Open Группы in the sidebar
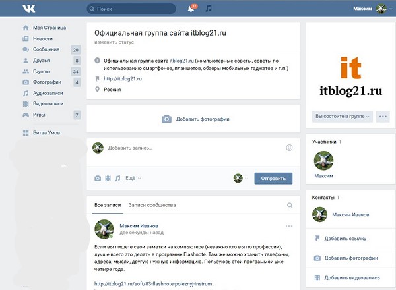This screenshot has width=396, height=290. coord(41,71)
